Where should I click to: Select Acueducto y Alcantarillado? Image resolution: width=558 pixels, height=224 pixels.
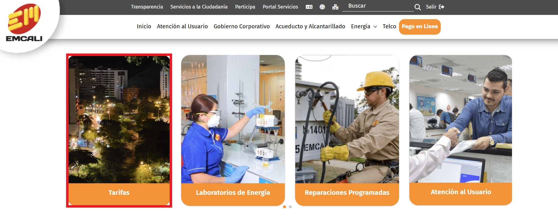click(310, 26)
